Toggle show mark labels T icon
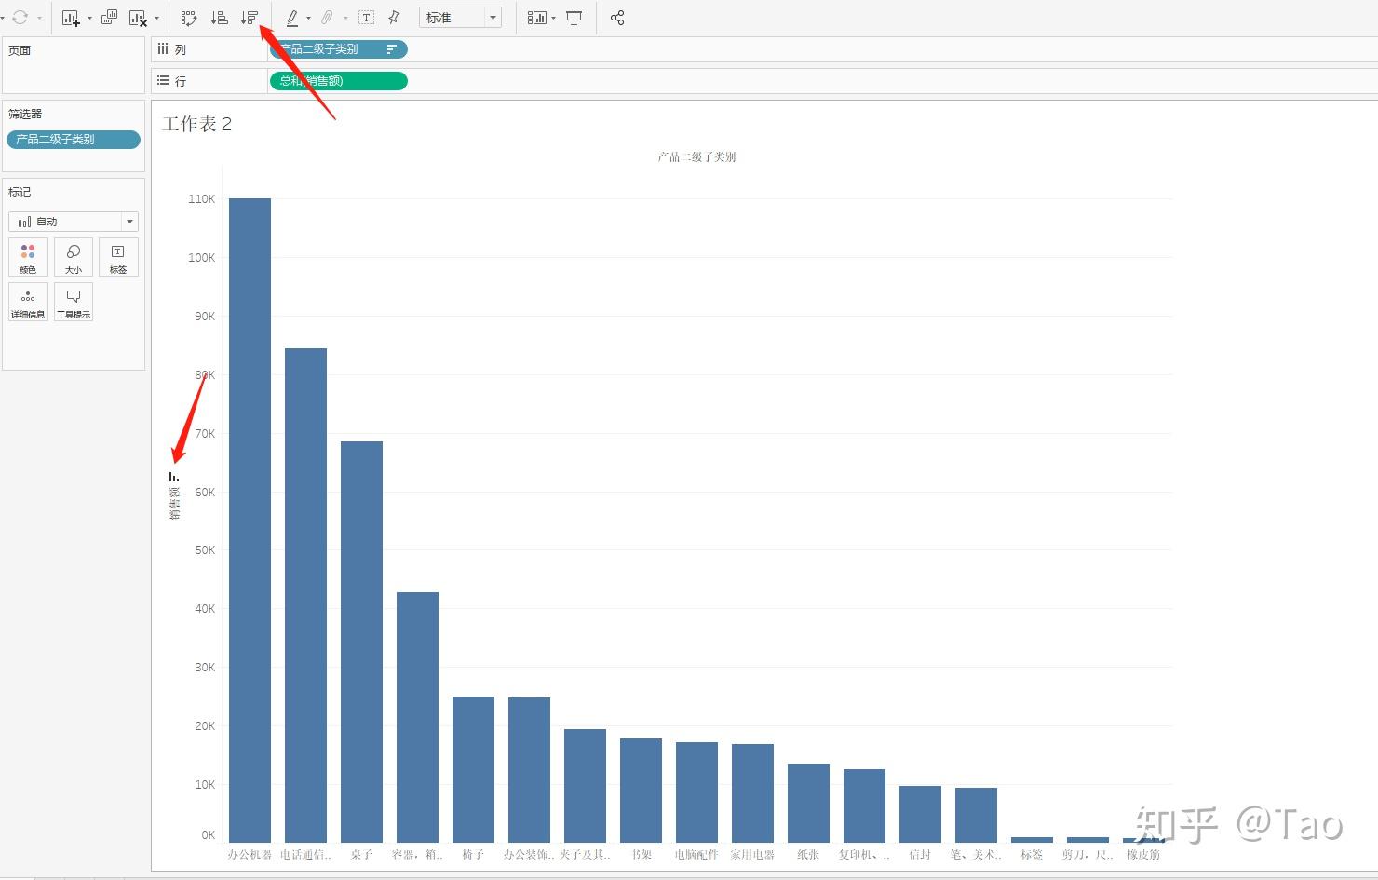The height and width of the screenshot is (880, 1378). 367,18
